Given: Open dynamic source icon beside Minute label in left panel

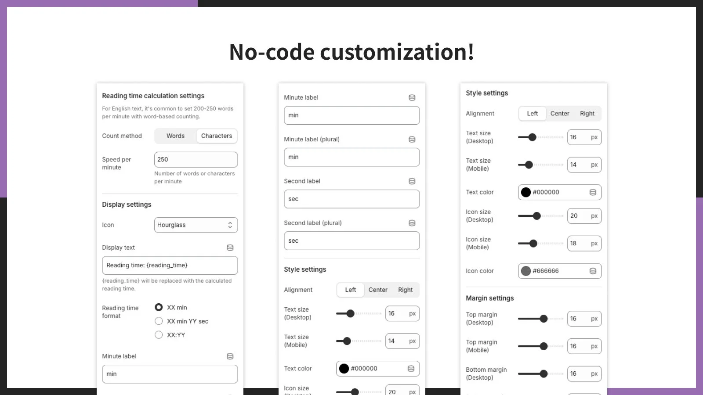Looking at the screenshot, I should (x=230, y=356).
